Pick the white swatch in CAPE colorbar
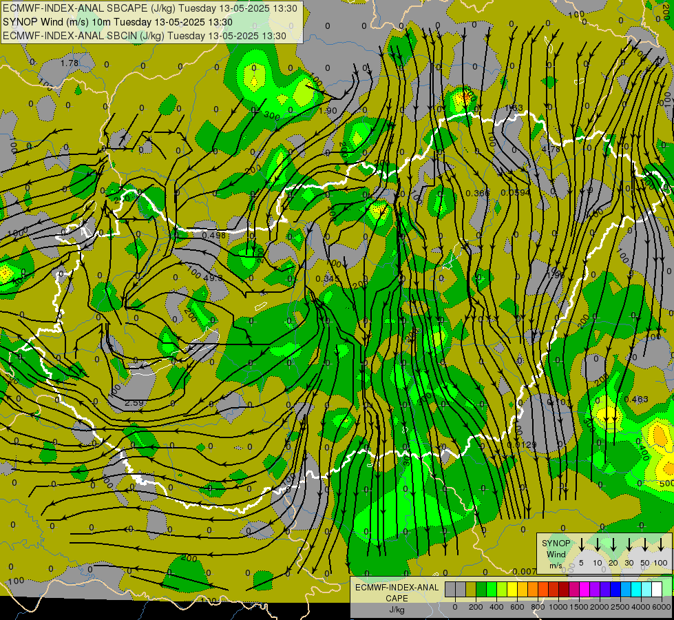674x620 pixels. pos(656,589)
